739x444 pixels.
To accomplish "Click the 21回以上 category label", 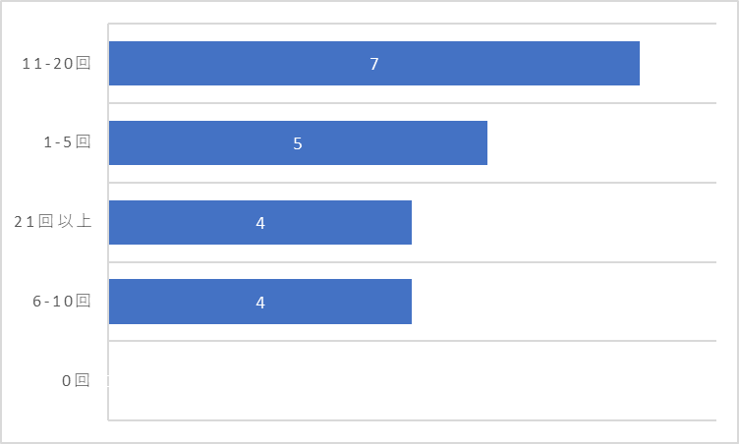I will point(52,221).
